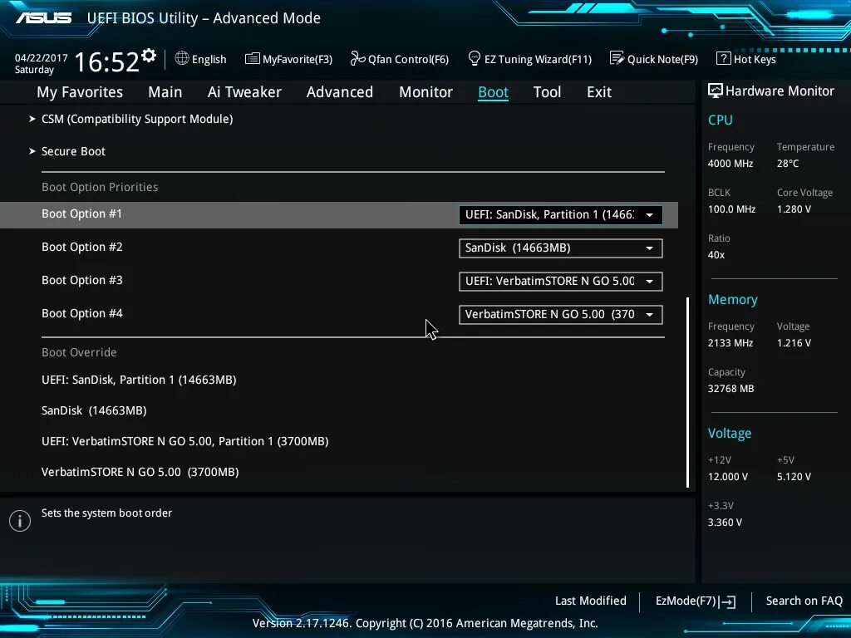Boot override UEFI: VerbatimSTORE N GO Partition 1
Image resolution: width=851 pixels, height=638 pixels.
pyautogui.click(x=185, y=441)
